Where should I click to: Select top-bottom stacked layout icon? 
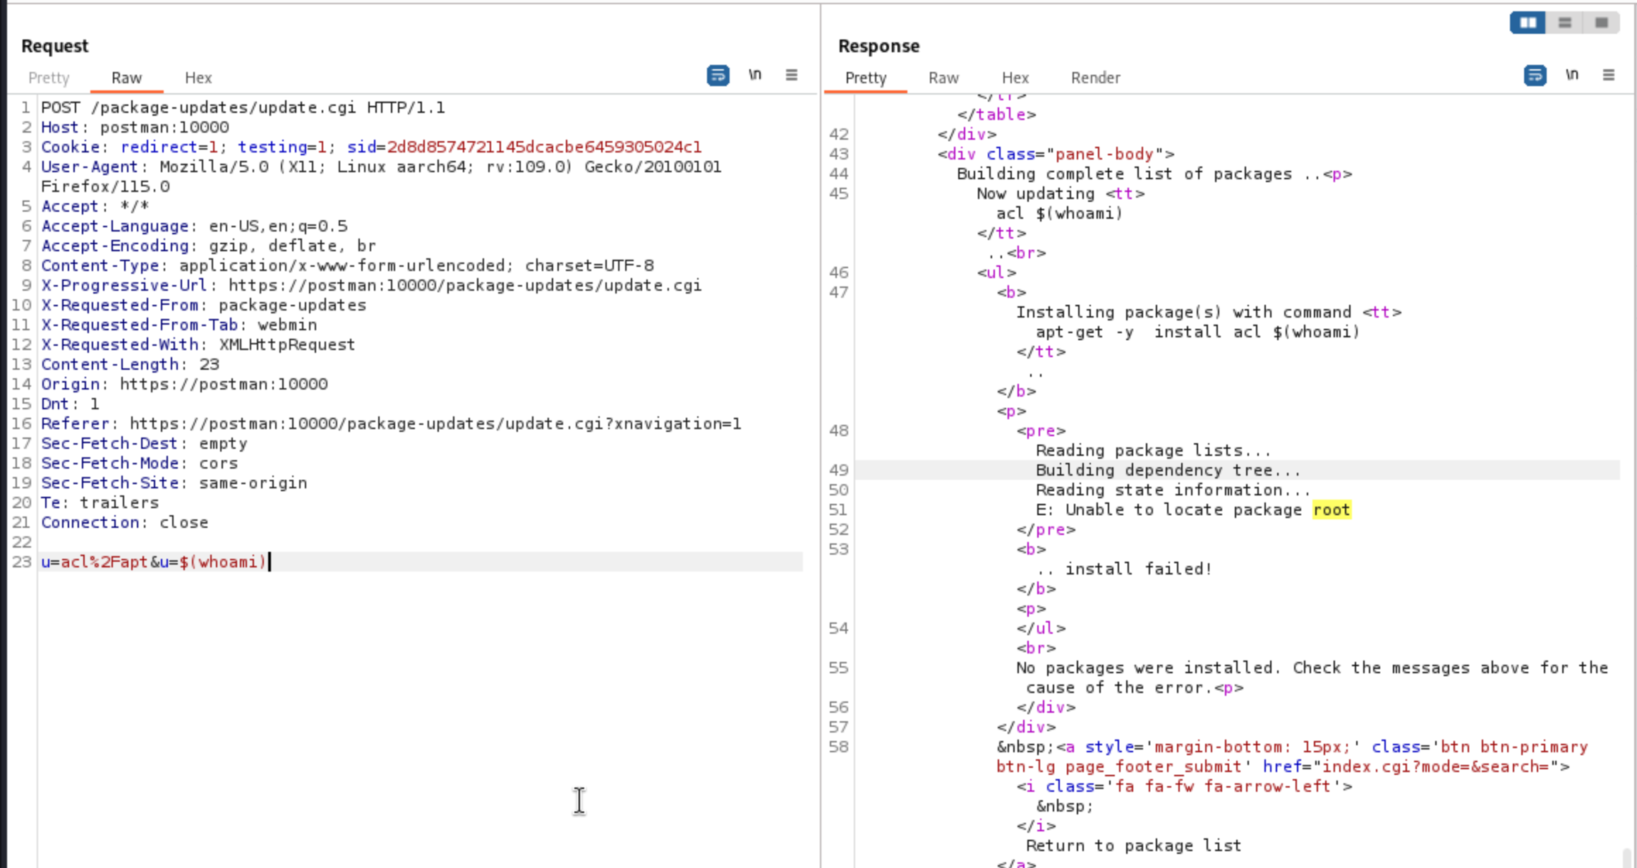(1564, 23)
